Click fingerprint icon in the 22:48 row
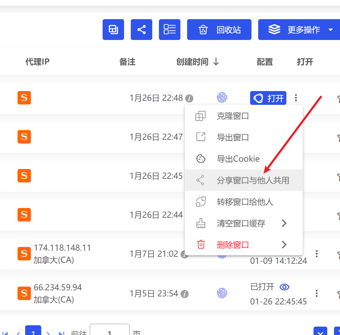 222,98
